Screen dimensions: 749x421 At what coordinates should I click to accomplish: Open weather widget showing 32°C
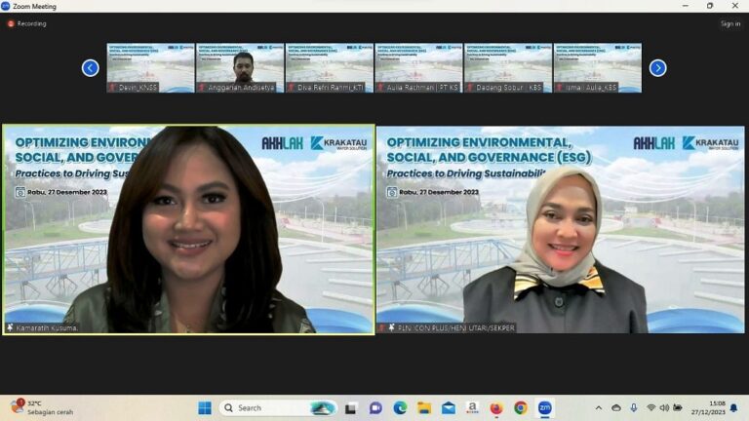[x=42, y=407]
